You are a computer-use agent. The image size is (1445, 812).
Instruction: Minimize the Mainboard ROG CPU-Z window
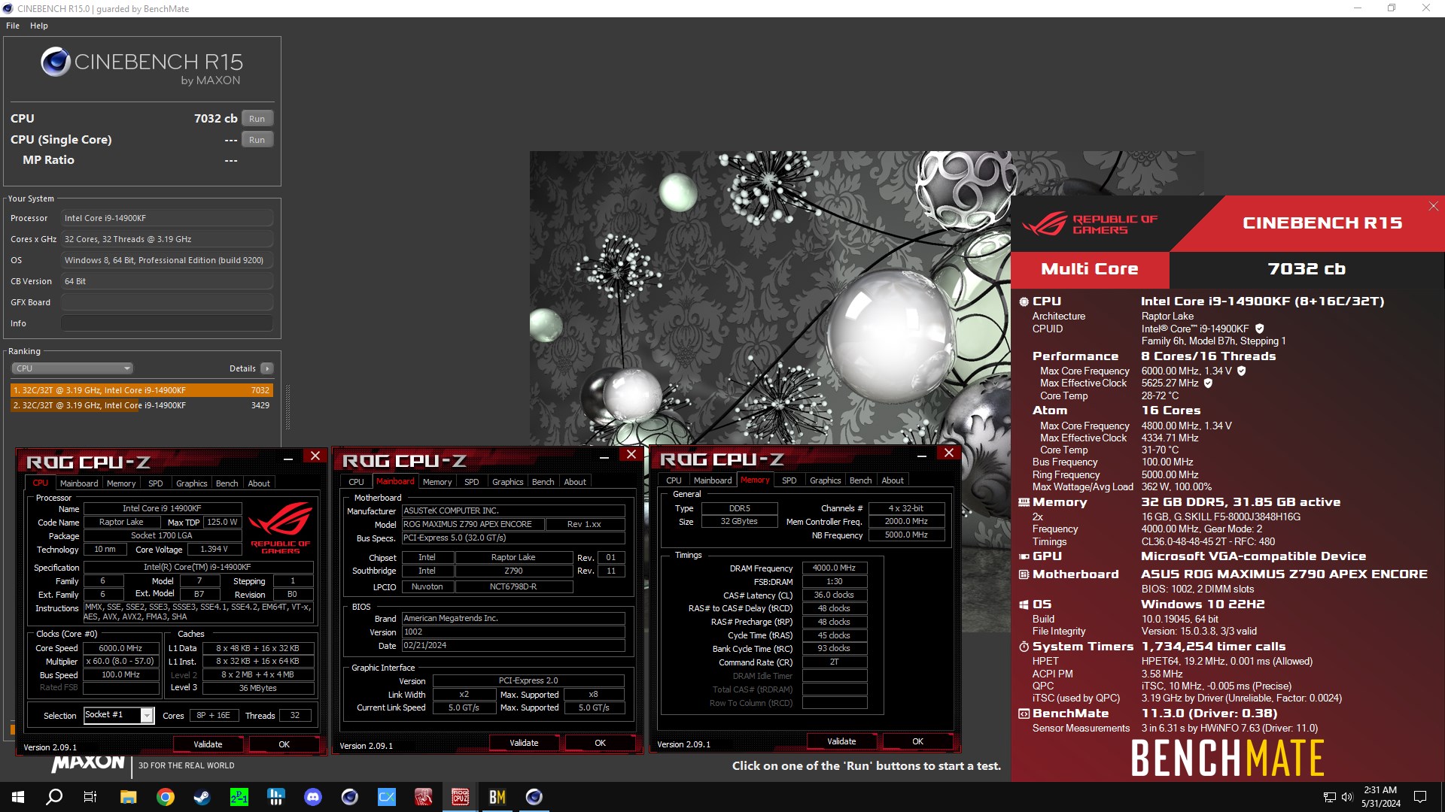[604, 456]
